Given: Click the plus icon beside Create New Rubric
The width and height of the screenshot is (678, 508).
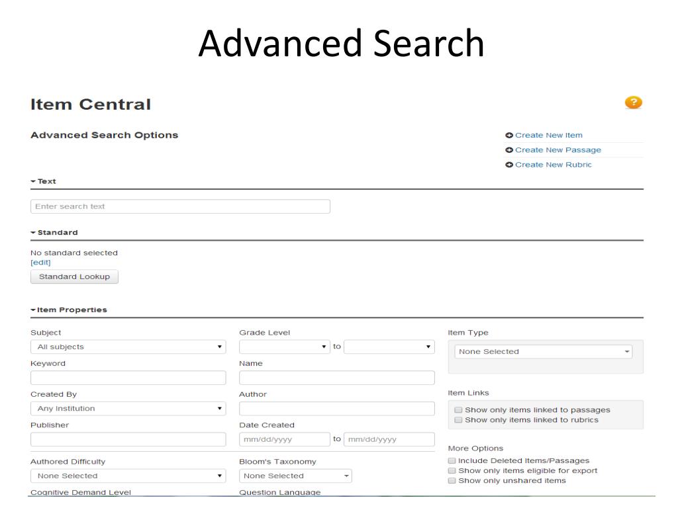Looking at the screenshot, I should pyautogui.click(x=509, y=165).
